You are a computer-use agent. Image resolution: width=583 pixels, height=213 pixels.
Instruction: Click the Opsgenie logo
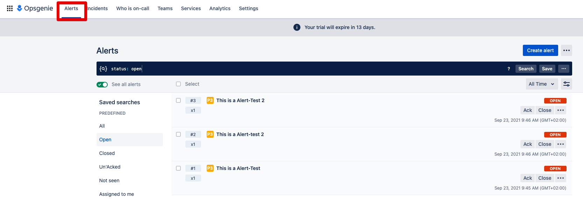(x=35, y=8)
